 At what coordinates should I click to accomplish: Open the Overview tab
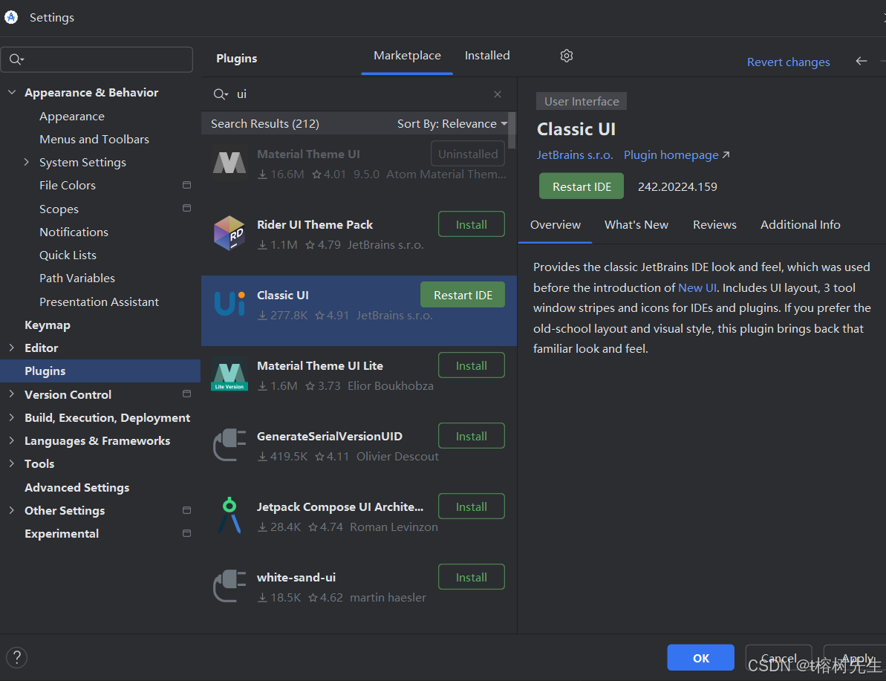555,225
